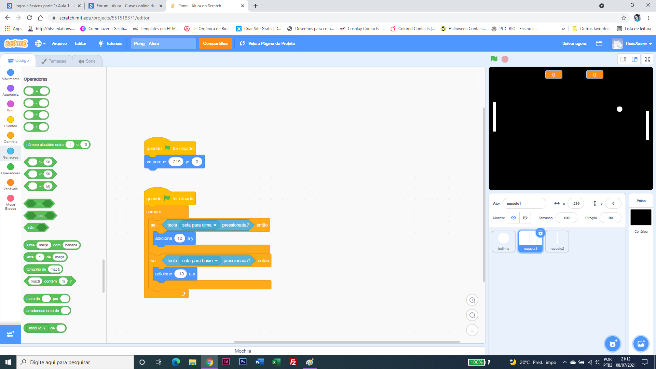Open the Eventos block category

coord(11,122)
